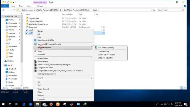190x107 pixels.
Task: Switch to Details view layout icon
Action: point(181,88)
